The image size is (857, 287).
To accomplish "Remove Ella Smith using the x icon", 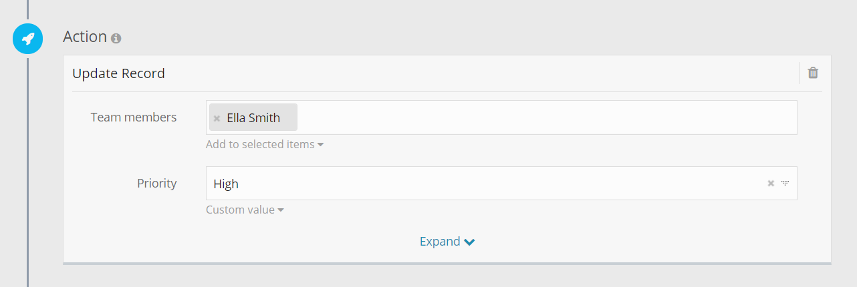I will coord(217,119).
